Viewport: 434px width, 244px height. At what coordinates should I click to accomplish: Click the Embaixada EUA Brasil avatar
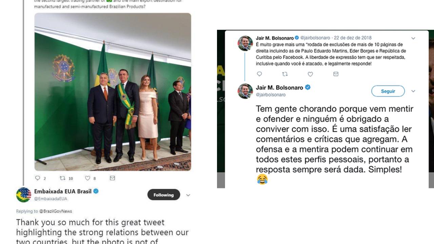coord(24,195)
